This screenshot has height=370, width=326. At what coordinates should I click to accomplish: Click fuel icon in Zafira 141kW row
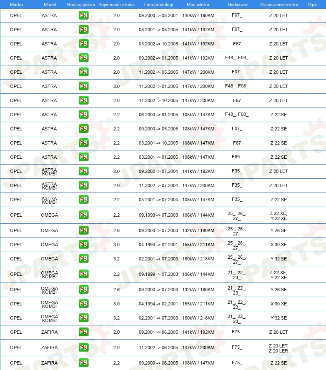(x=83, y=332)
